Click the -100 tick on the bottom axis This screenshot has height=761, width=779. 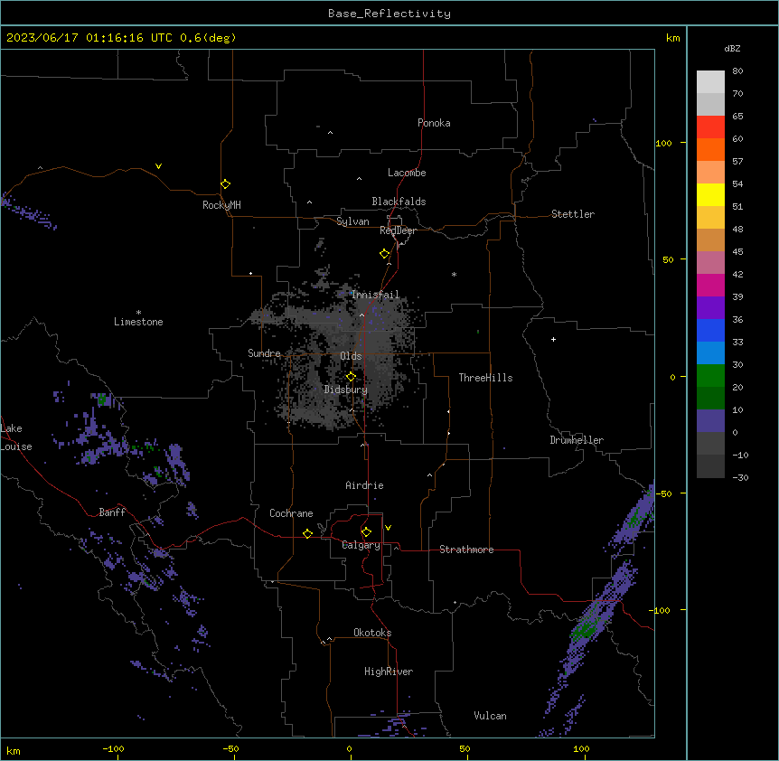coord(113,748)
